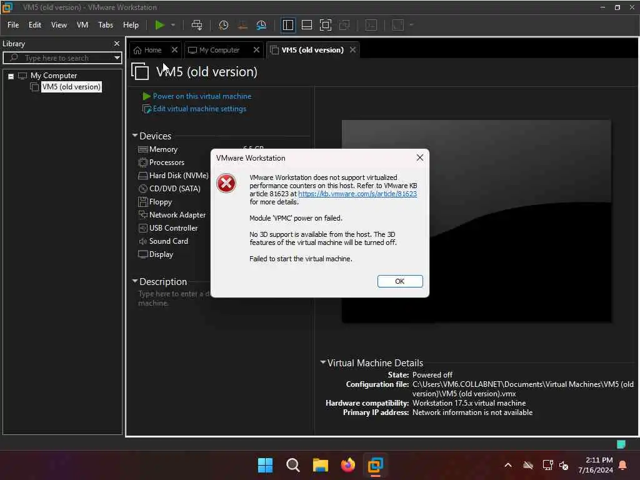Click the Take Snapshot toolbar icon

[x=223, y=25]
